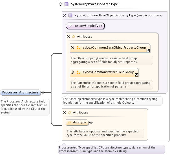Collapse the SystemObj:ProcessorArchType box
This screenshot has width=170, height=155.
tap(60, 4)
